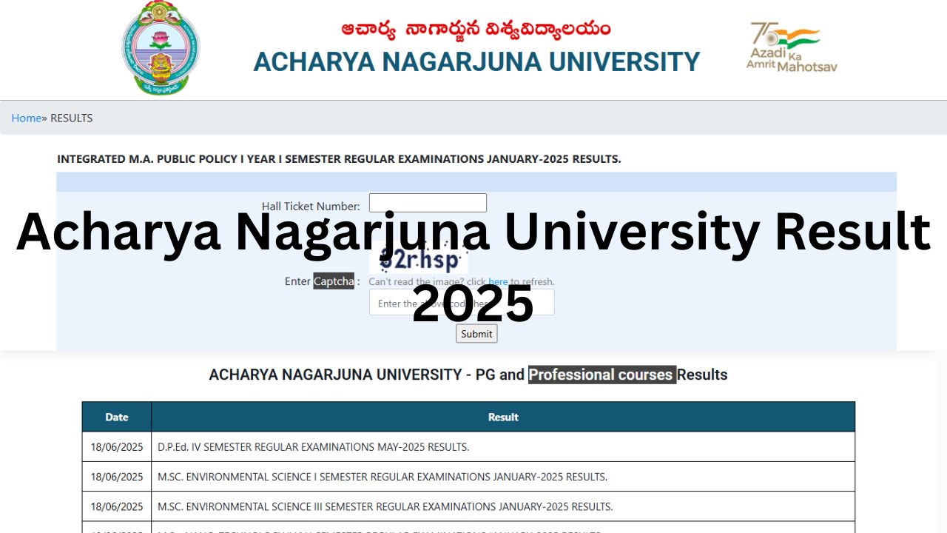Click the Enter Captcha label
The height and width of the screenshot is (533, 947).
tap(322, 281)
